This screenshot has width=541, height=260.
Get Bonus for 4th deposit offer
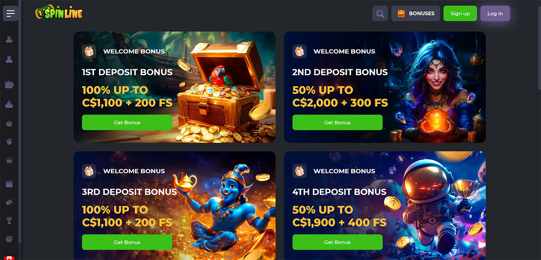(337, 242)
